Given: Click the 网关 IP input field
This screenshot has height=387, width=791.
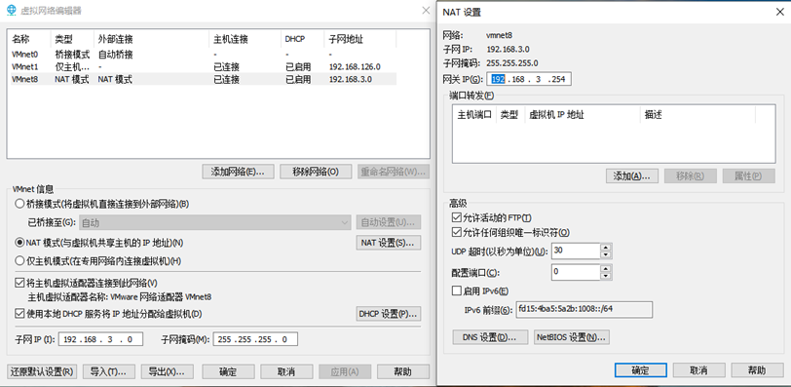Looking at the screenshot, I should coord(529,79).
